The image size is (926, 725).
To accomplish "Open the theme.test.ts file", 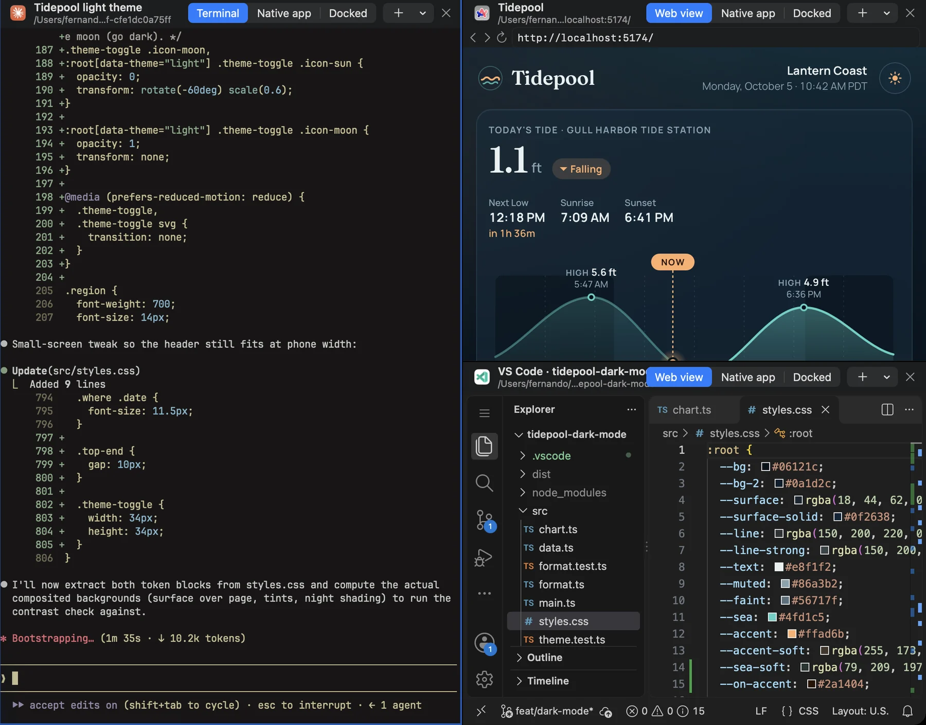I will click(x=574, y=639).
